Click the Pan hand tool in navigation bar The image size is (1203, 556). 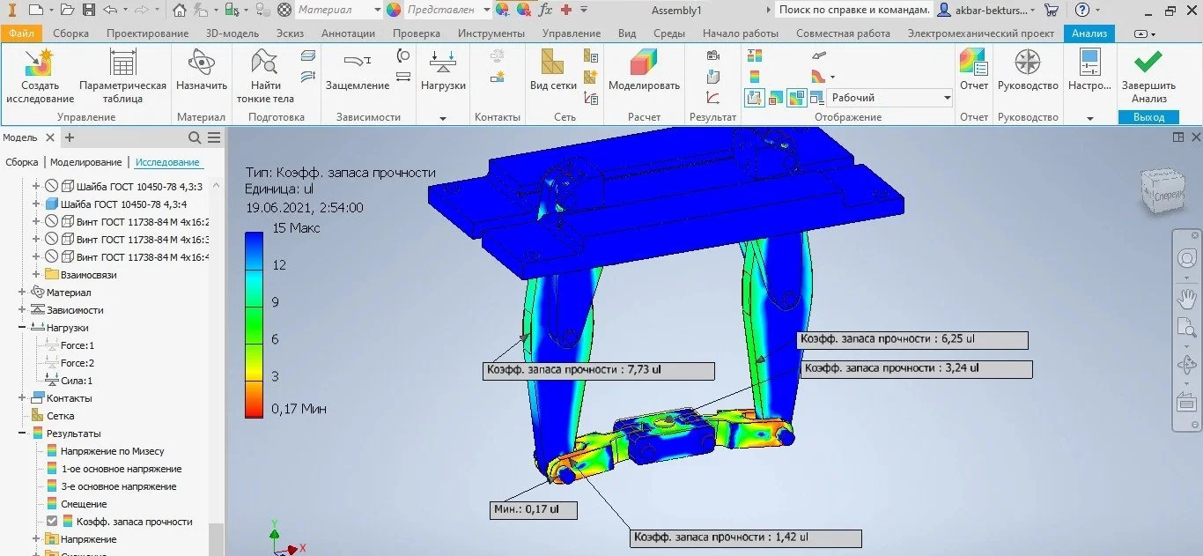(x=1186, y=297)
